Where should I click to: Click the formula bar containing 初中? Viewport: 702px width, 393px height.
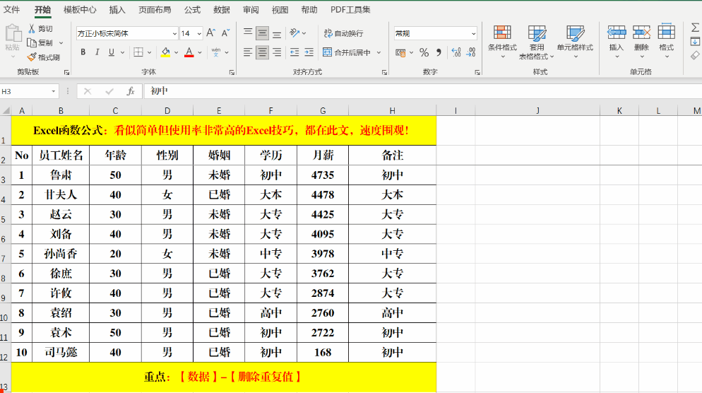point(422,91)
